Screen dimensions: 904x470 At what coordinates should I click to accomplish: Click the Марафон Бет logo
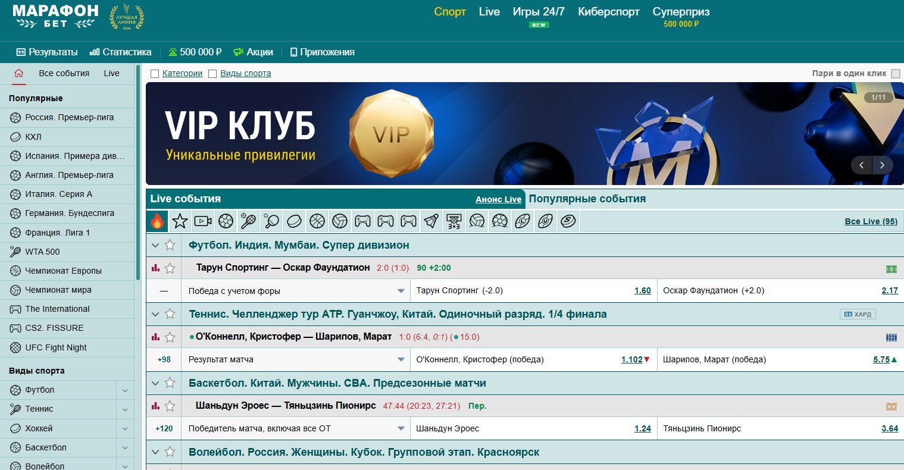pos(55,17)
